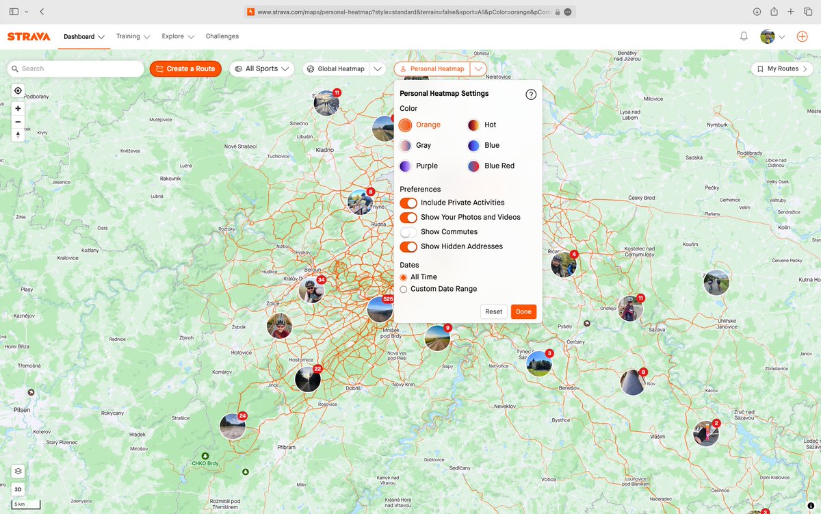Click the Create a Route button
Viewport: 821px width, 514px height.
point(185,68)
